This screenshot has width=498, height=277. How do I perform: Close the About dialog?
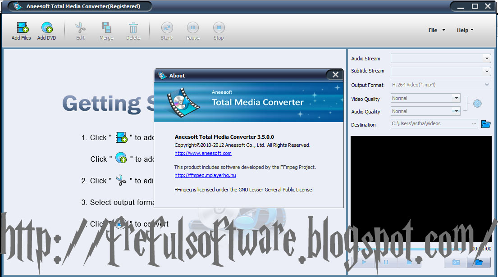tap(335, 75)
